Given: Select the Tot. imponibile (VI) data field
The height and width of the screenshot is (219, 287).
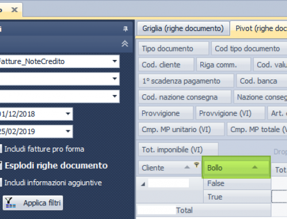Looking at the screenshot, I should point(179,150).
